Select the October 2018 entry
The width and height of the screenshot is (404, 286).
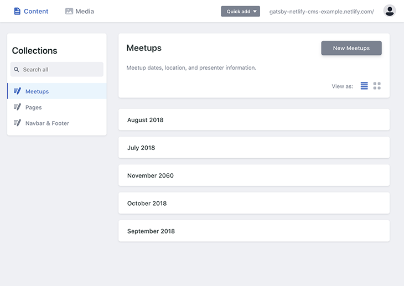coord(254,203)
